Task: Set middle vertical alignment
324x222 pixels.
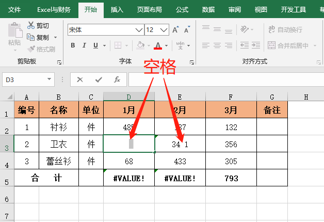Action: pos(217,29)
